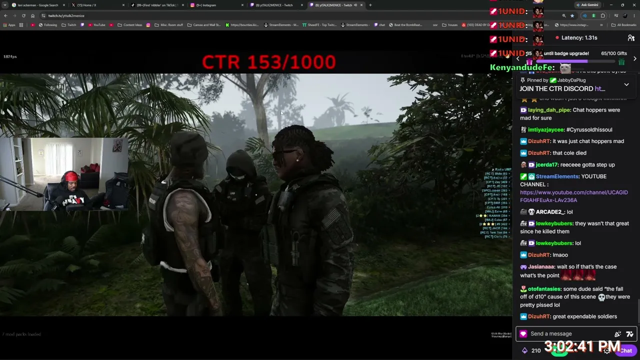The image size is (640, 360).
Task: Click the streamer webcam overlay
Action: click(64, 175)
